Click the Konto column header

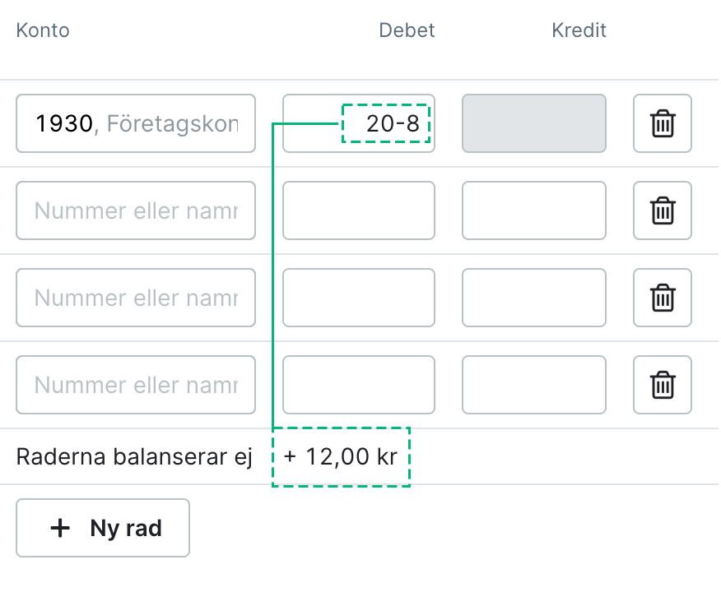coord(42,30)
